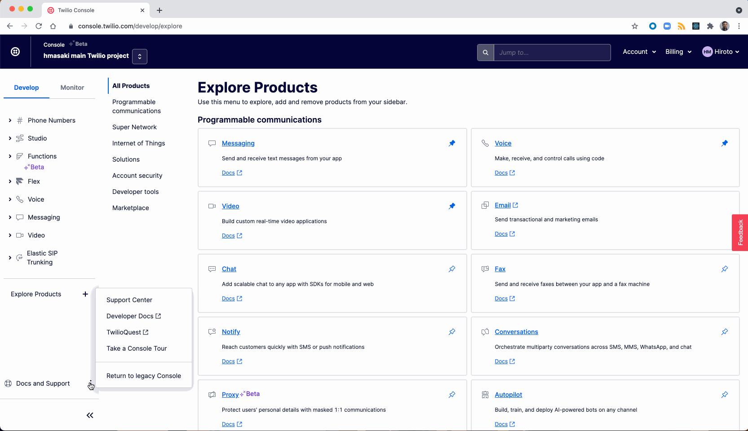
Task: Select Return to legacy Console
Action: [x=144, y=376]
